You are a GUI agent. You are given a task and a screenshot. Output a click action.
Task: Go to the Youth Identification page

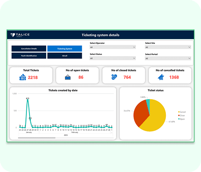point(29,56)
